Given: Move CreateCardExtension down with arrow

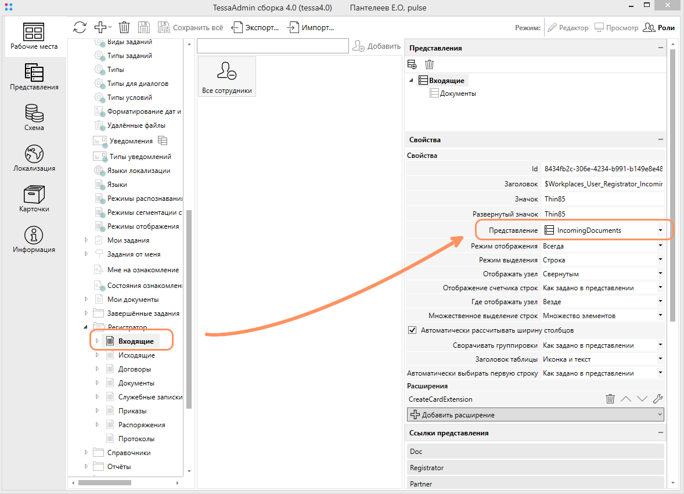Looking at the screenshot, I should tap(642, 399).
